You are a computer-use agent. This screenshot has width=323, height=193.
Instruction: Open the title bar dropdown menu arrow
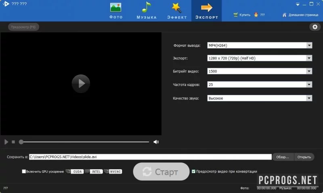[x=298, y=4]
